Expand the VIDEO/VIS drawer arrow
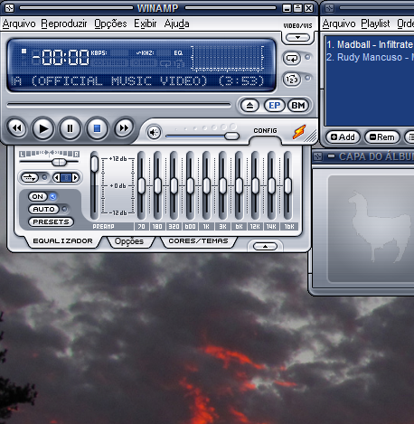 pyautogui.click(x=297, y=38)
